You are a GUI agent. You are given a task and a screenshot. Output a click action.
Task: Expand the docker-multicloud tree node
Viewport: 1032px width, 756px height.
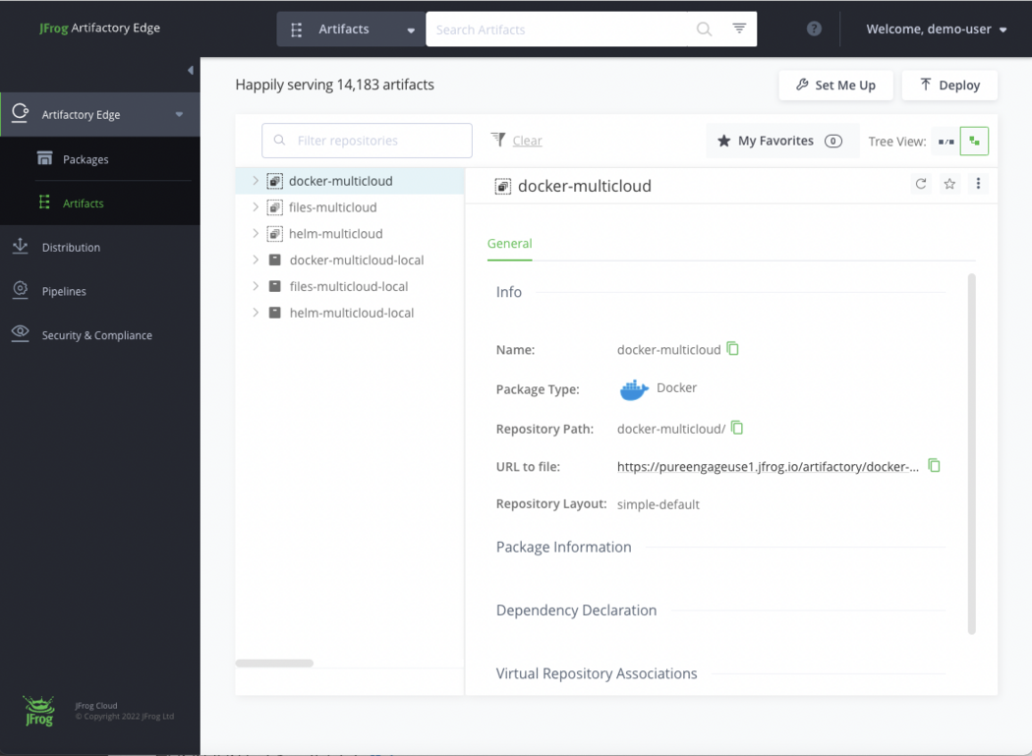[256, 181]
